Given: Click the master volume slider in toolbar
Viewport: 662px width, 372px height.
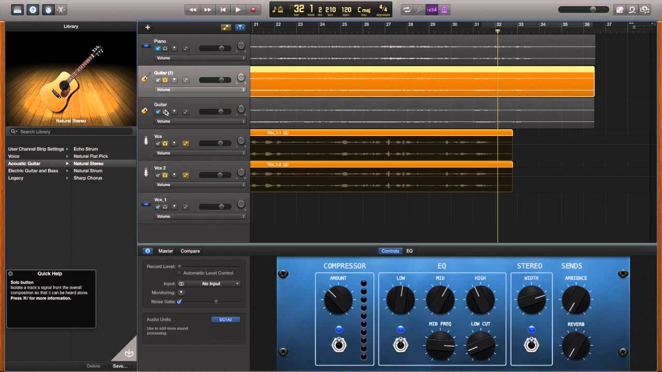Looking at the screenshot, I should [x=584, y=9].
